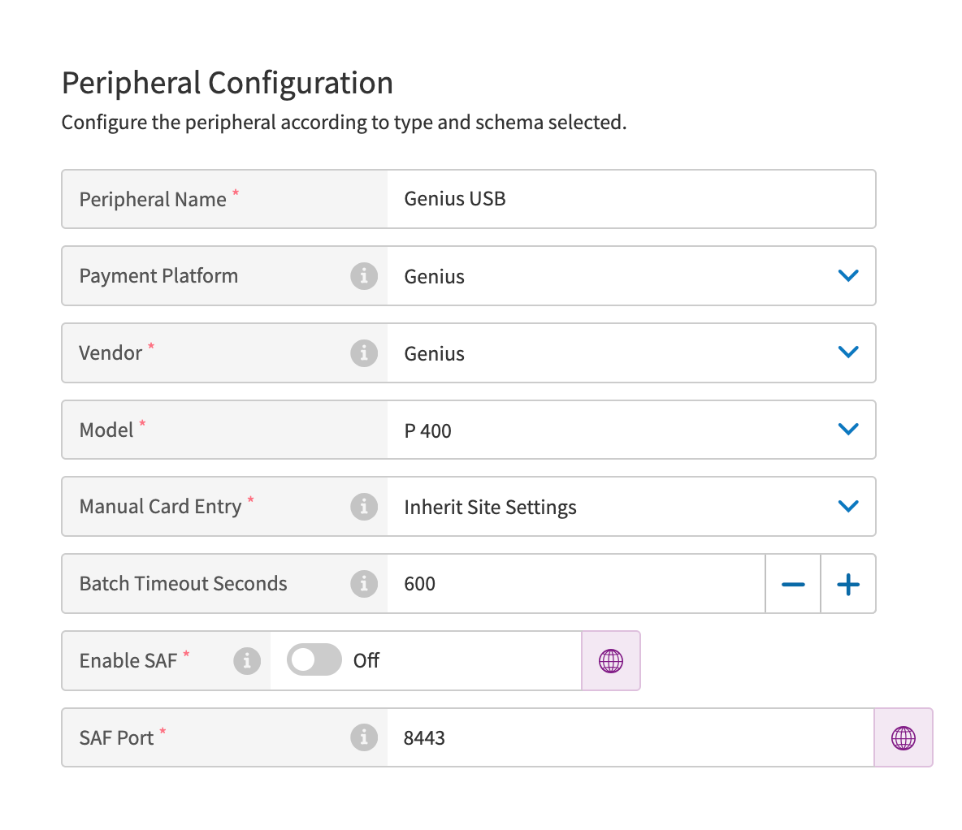Click the Batch Timeout Seconds info icon
The image size is (962, 830).
pos(364,583)
